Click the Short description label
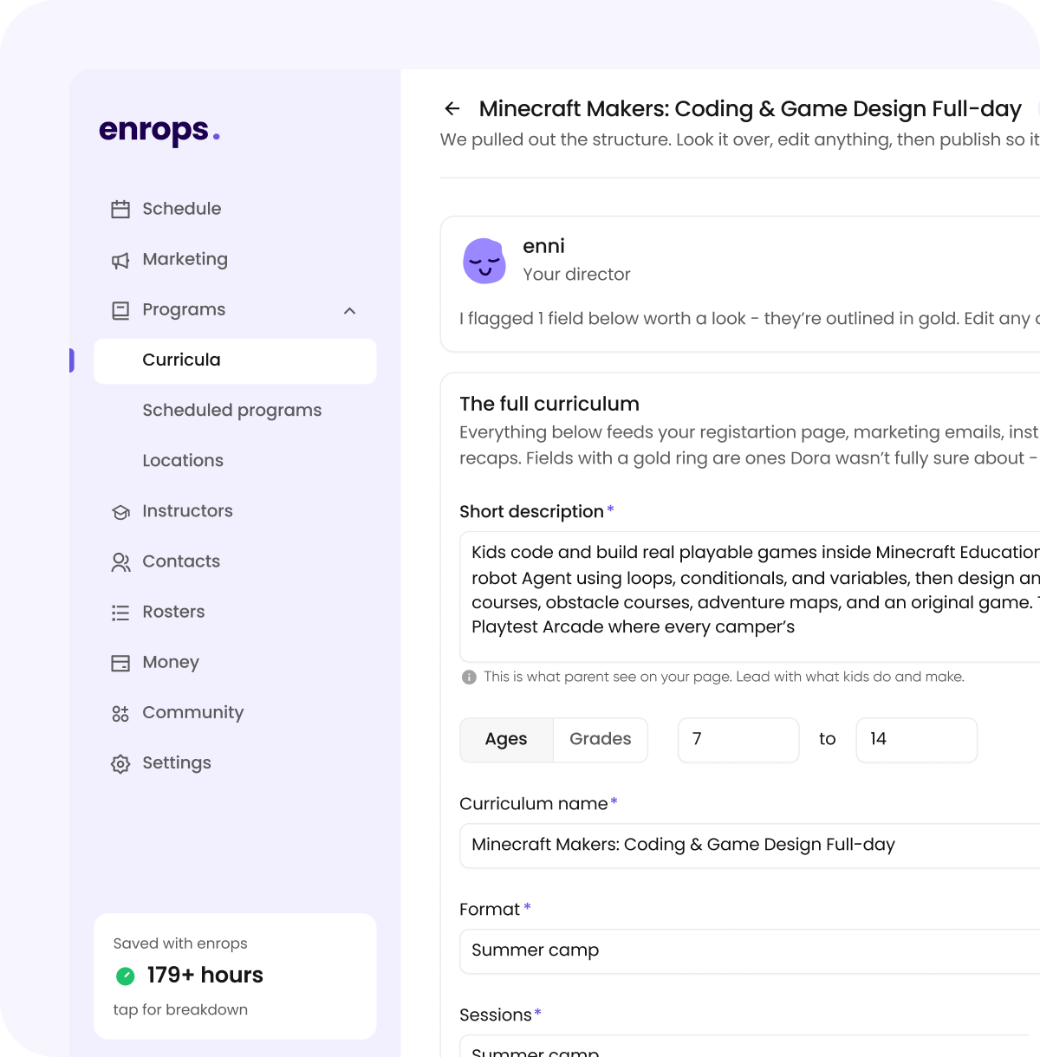The image size is (1040, 1057). point(531,512)
